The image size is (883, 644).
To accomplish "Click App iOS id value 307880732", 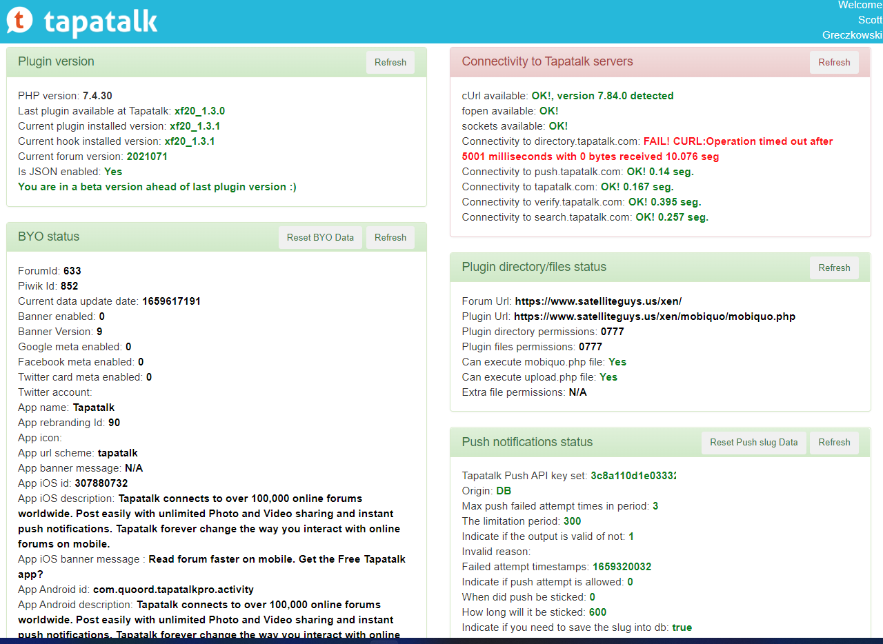I will click(101, 483).
